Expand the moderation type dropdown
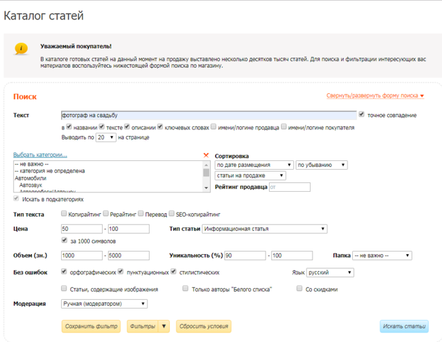Viewport: 442px width, 342px height. point(104,304)
